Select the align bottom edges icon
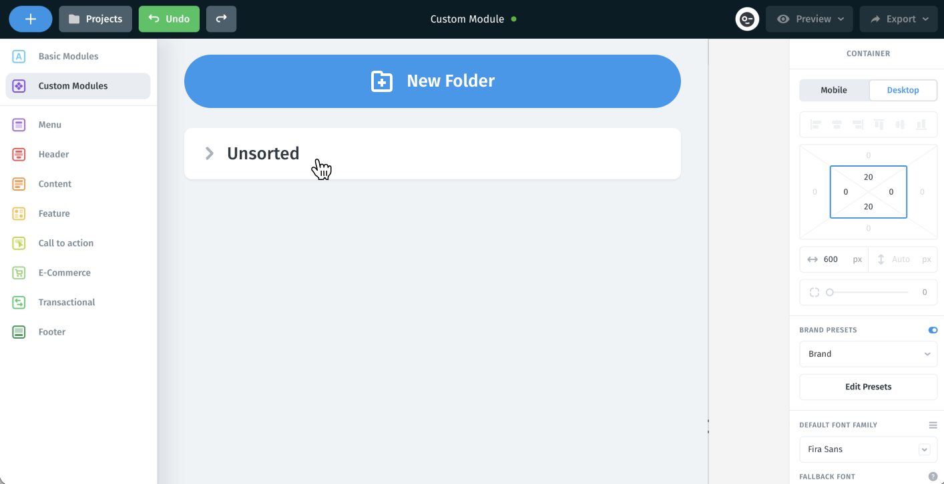Screen dimensions: 944x484 (x=921, y=125)
